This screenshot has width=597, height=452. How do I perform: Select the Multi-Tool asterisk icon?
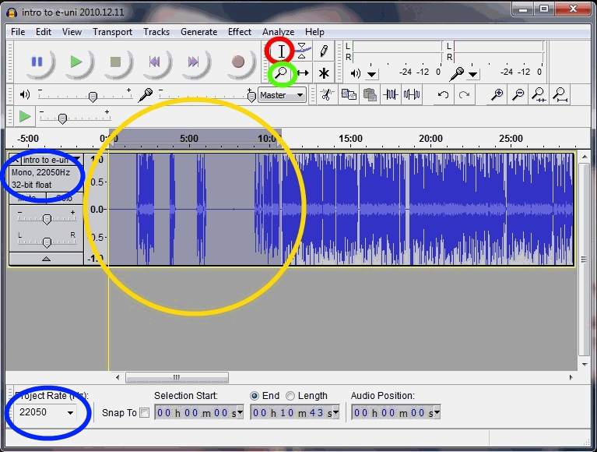(324, 73)
